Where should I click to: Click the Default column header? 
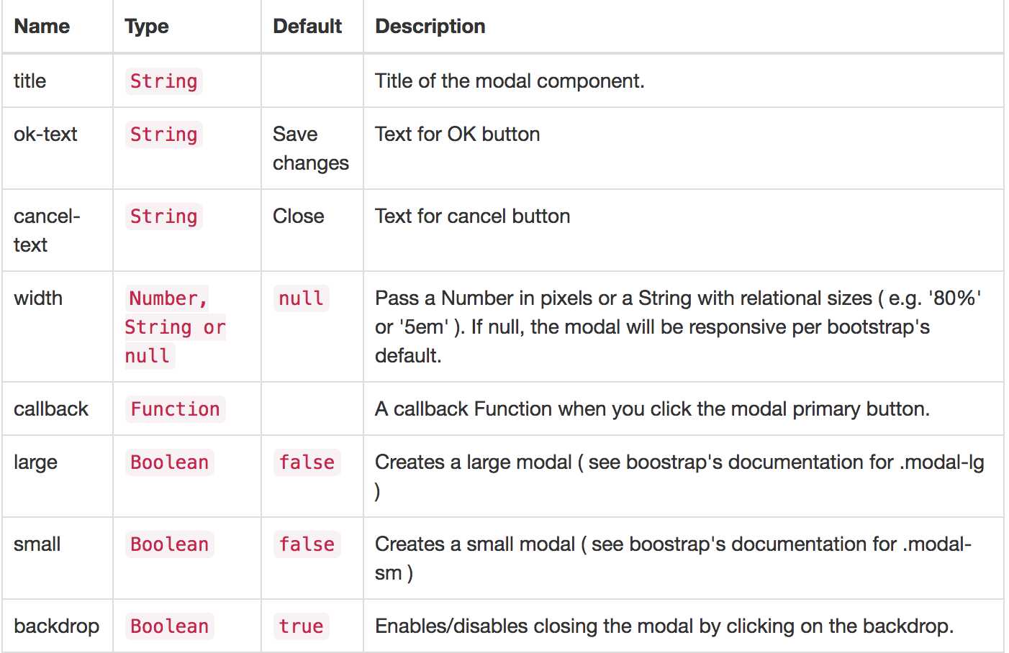[x=307, y=27]
